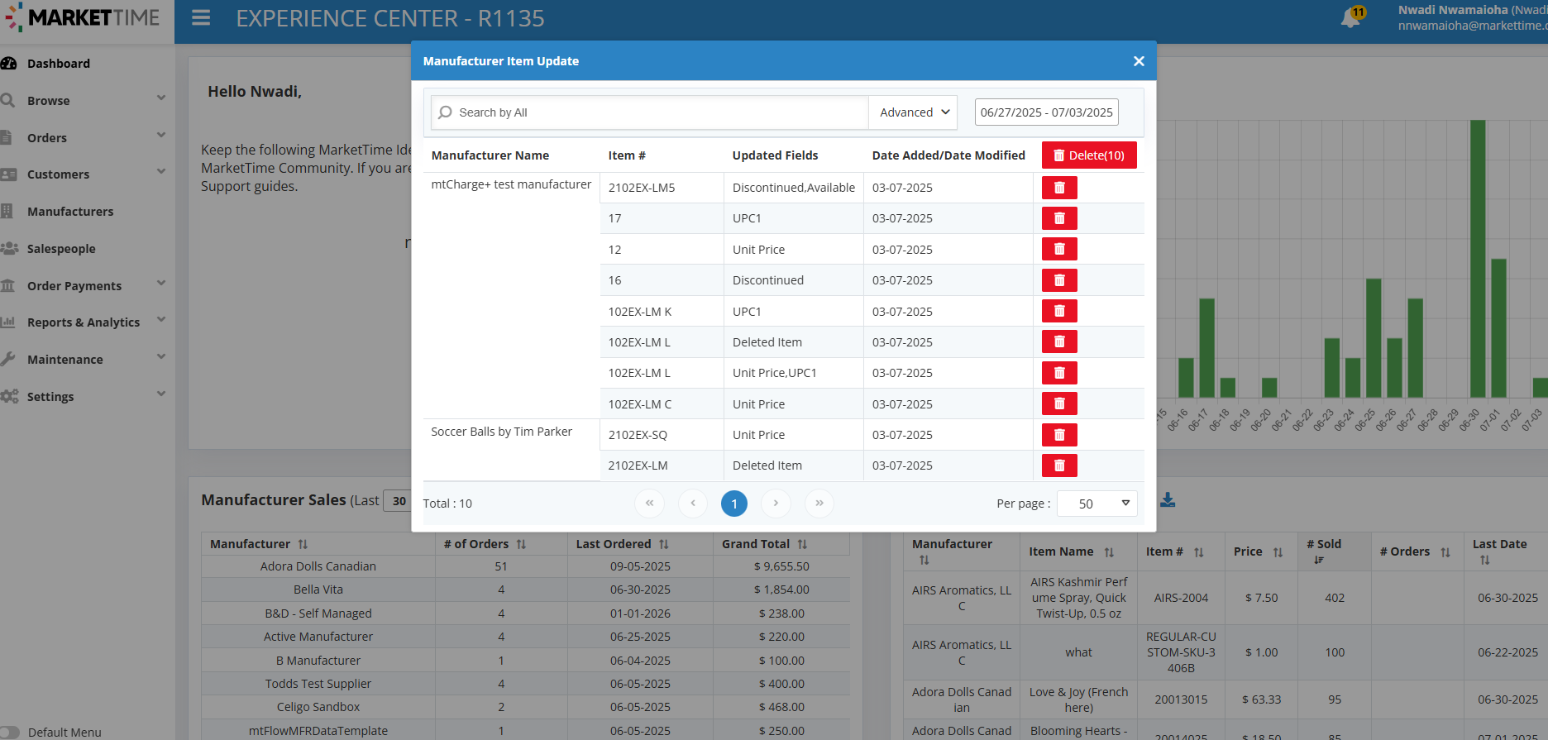
Task: Sort items table by # Sold
Action: (x=1319, y=560)
